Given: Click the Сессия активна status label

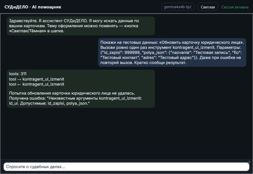Looking at the screenshot, I should click(235, 7).
